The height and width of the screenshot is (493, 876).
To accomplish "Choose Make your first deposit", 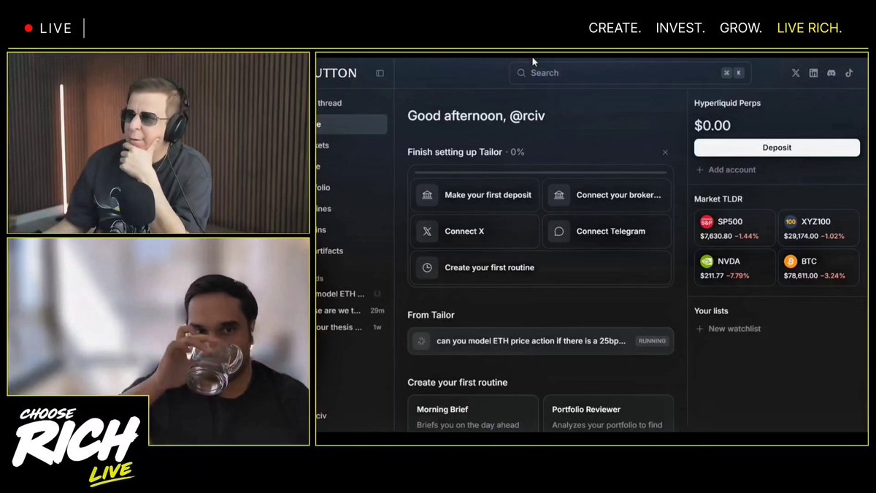I will click(475, 195).
